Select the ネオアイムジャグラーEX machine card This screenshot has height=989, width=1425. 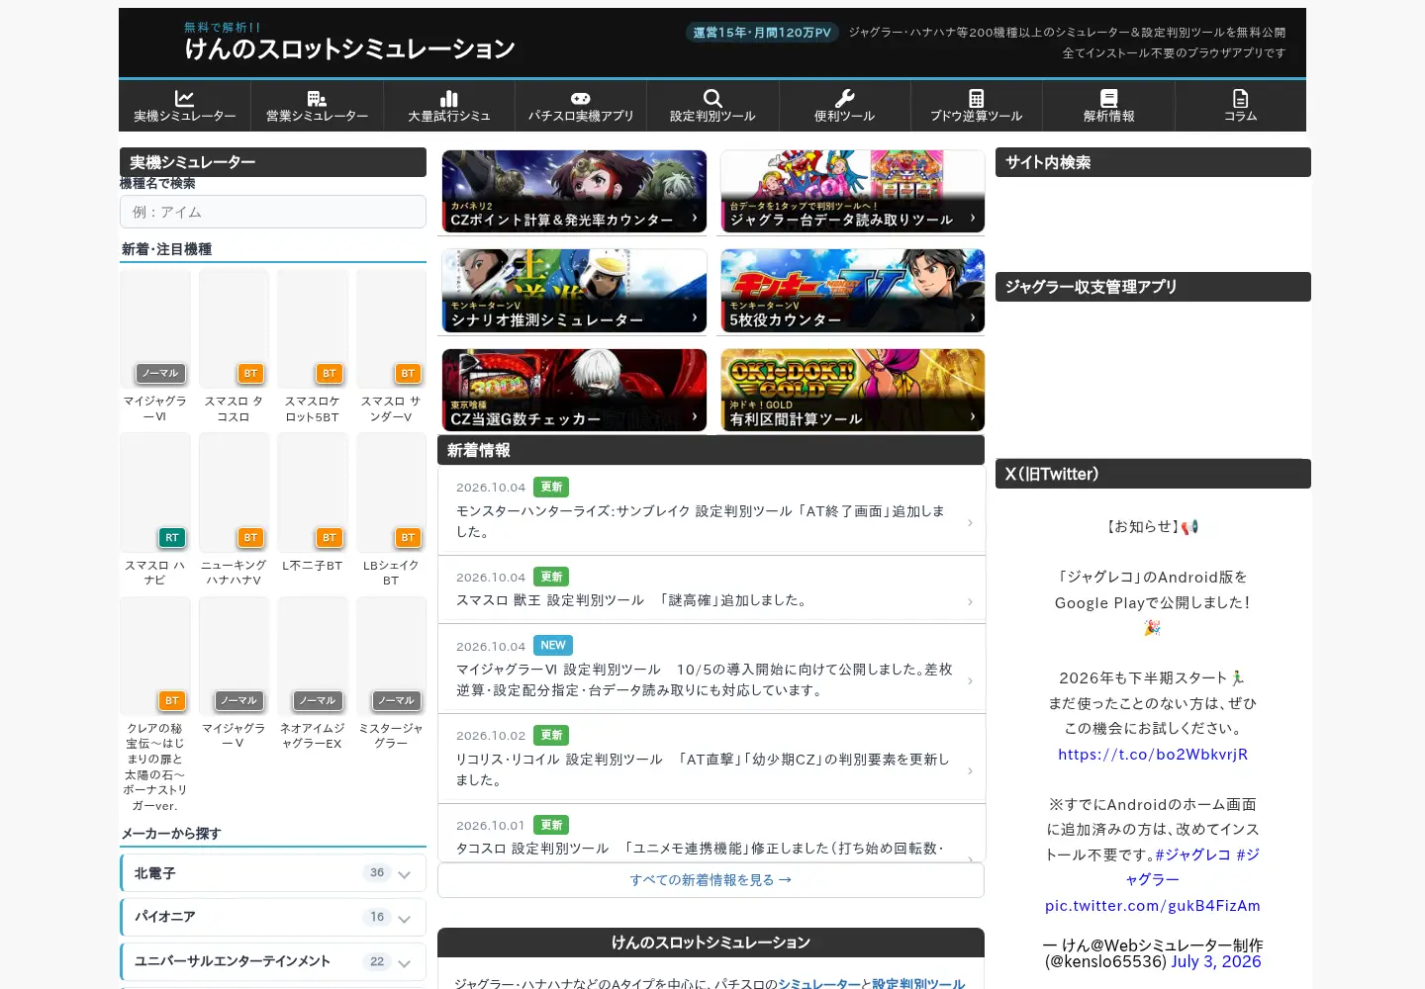(313, 674)
